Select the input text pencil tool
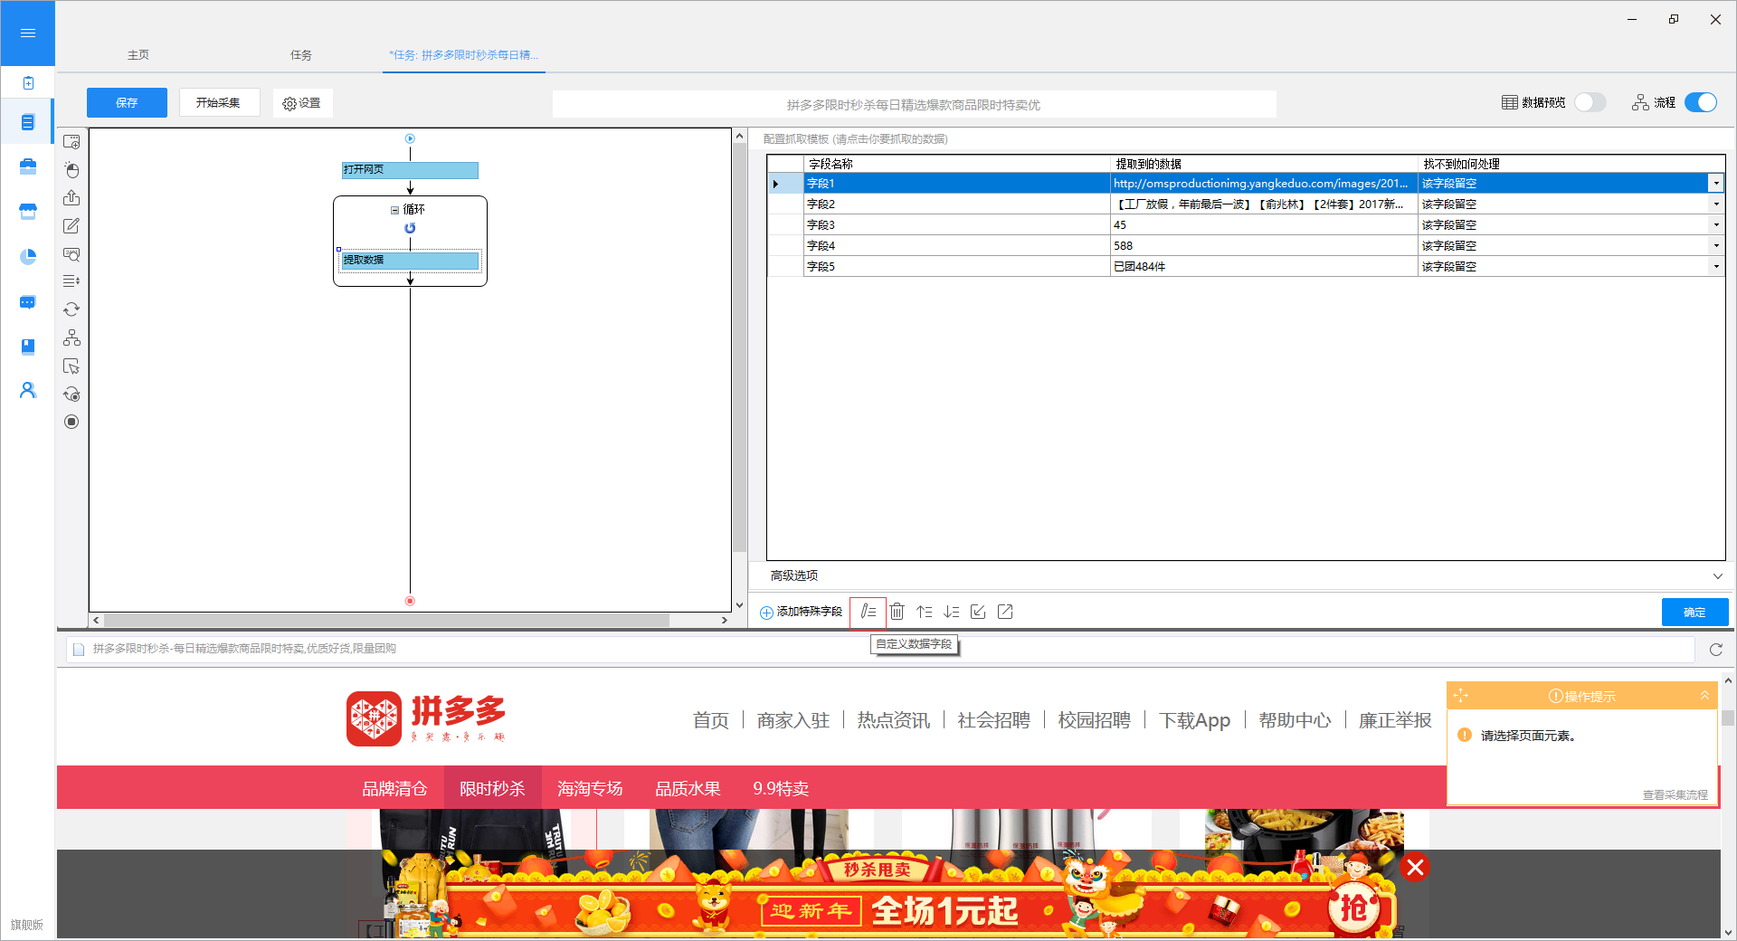Viewport: 1737px width, 941px height. [x=71, y=226]
